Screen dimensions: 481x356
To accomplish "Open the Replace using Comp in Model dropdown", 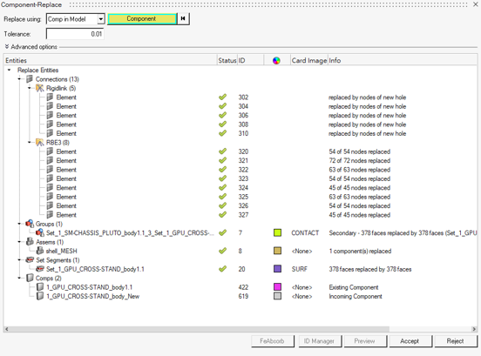I will (100, 19).
